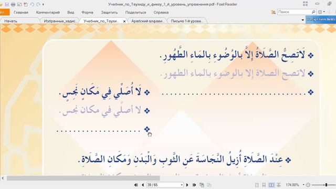Click the magnifier icon in search box

click(x=313, y=12)
